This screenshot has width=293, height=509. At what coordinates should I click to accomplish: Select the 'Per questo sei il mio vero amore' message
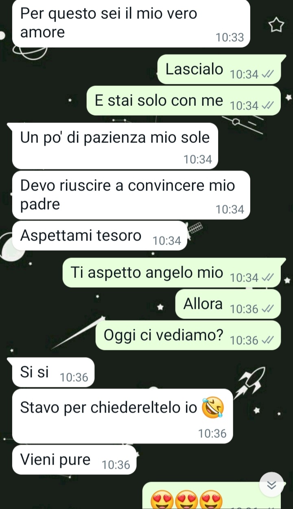tap(131, 23)
